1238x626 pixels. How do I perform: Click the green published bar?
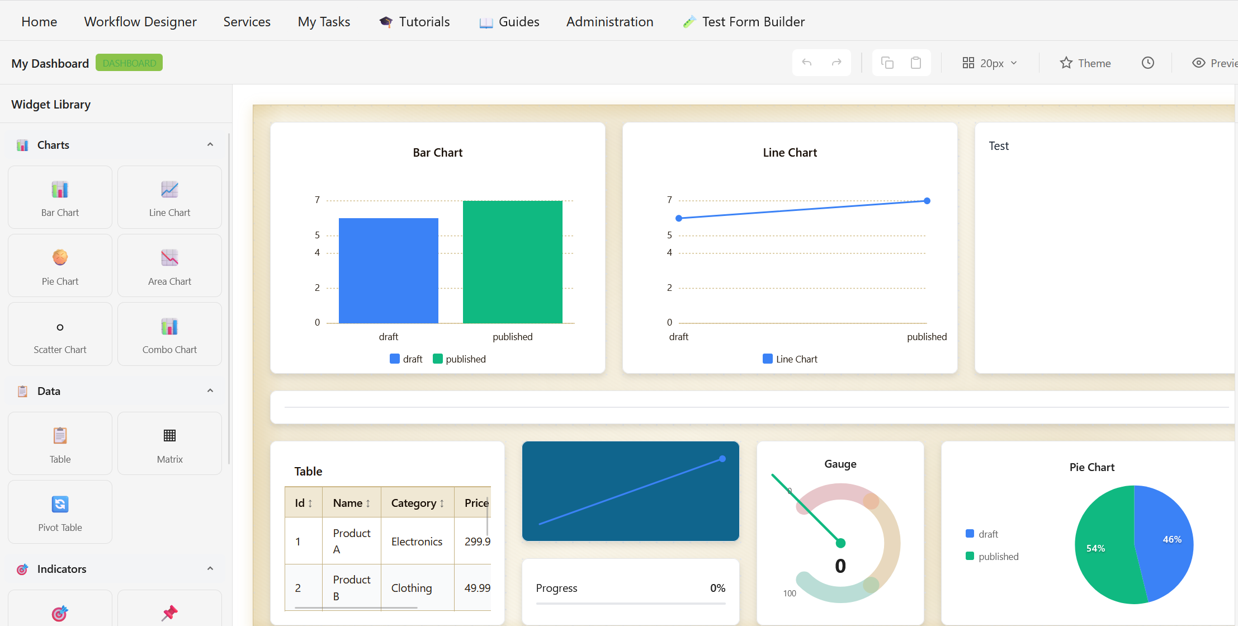tap(513, 262)
